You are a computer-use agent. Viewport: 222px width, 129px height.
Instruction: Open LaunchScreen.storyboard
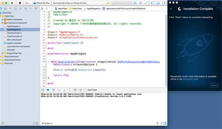[x=18, y=46]
